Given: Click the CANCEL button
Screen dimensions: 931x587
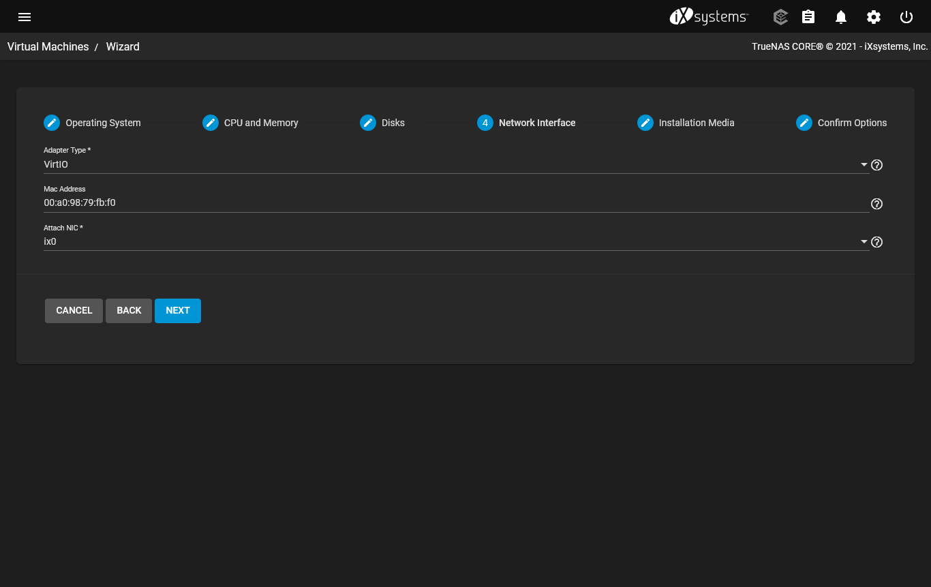Looking at the screenshot, I should point(74,311).
